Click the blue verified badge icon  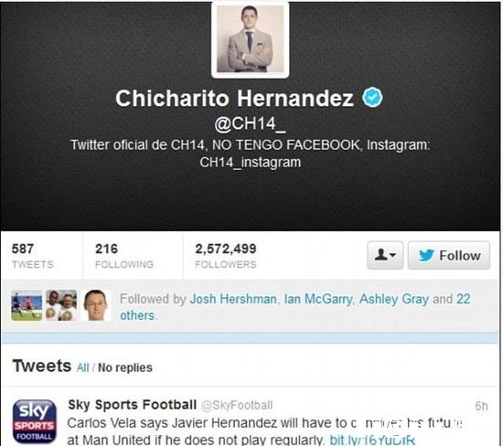coord(372,98)
